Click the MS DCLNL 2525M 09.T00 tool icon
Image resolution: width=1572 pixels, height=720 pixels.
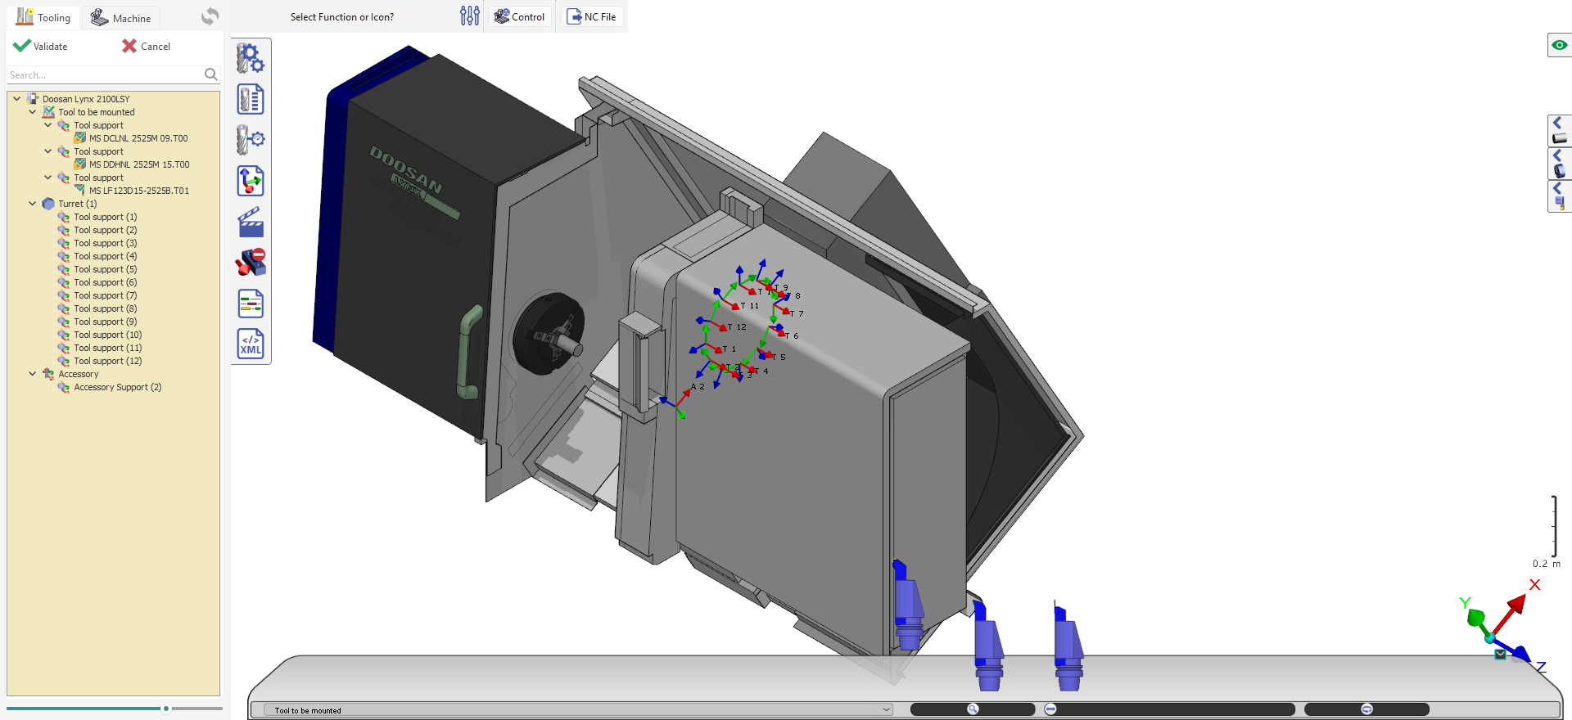pos(80,138)
